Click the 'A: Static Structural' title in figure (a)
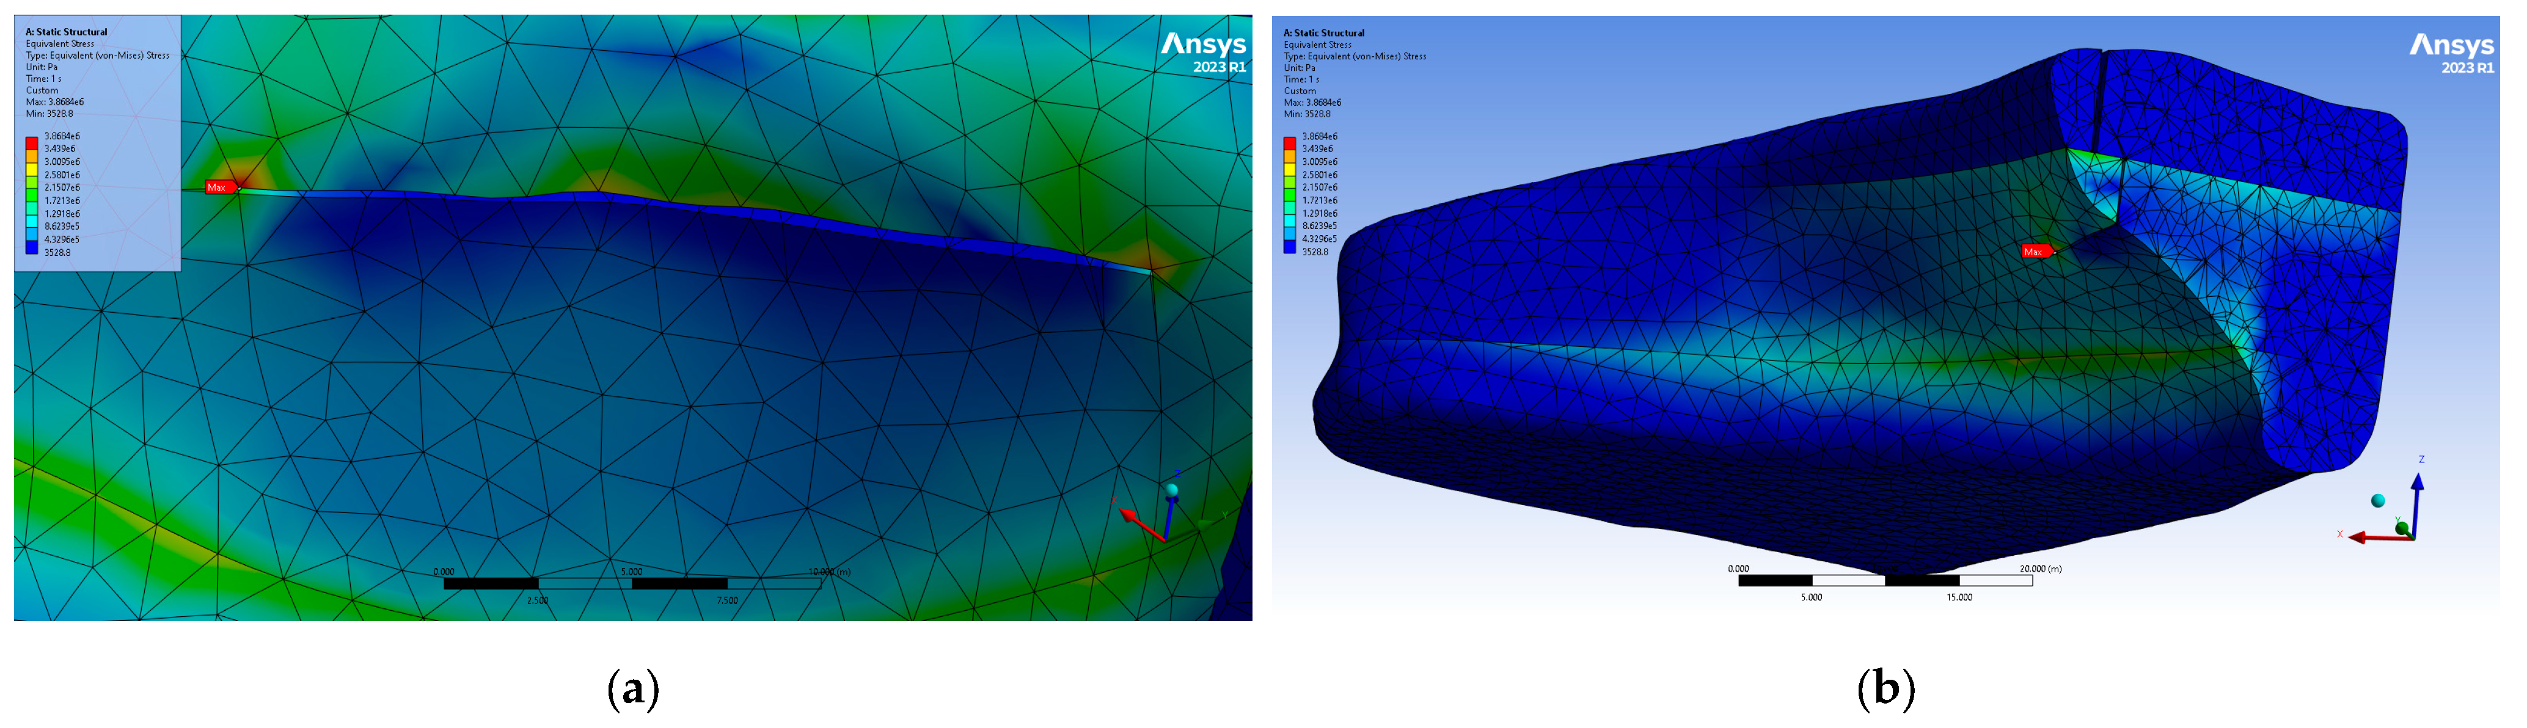This screenshot has height=728, width=2527. (x=67, y=32)
